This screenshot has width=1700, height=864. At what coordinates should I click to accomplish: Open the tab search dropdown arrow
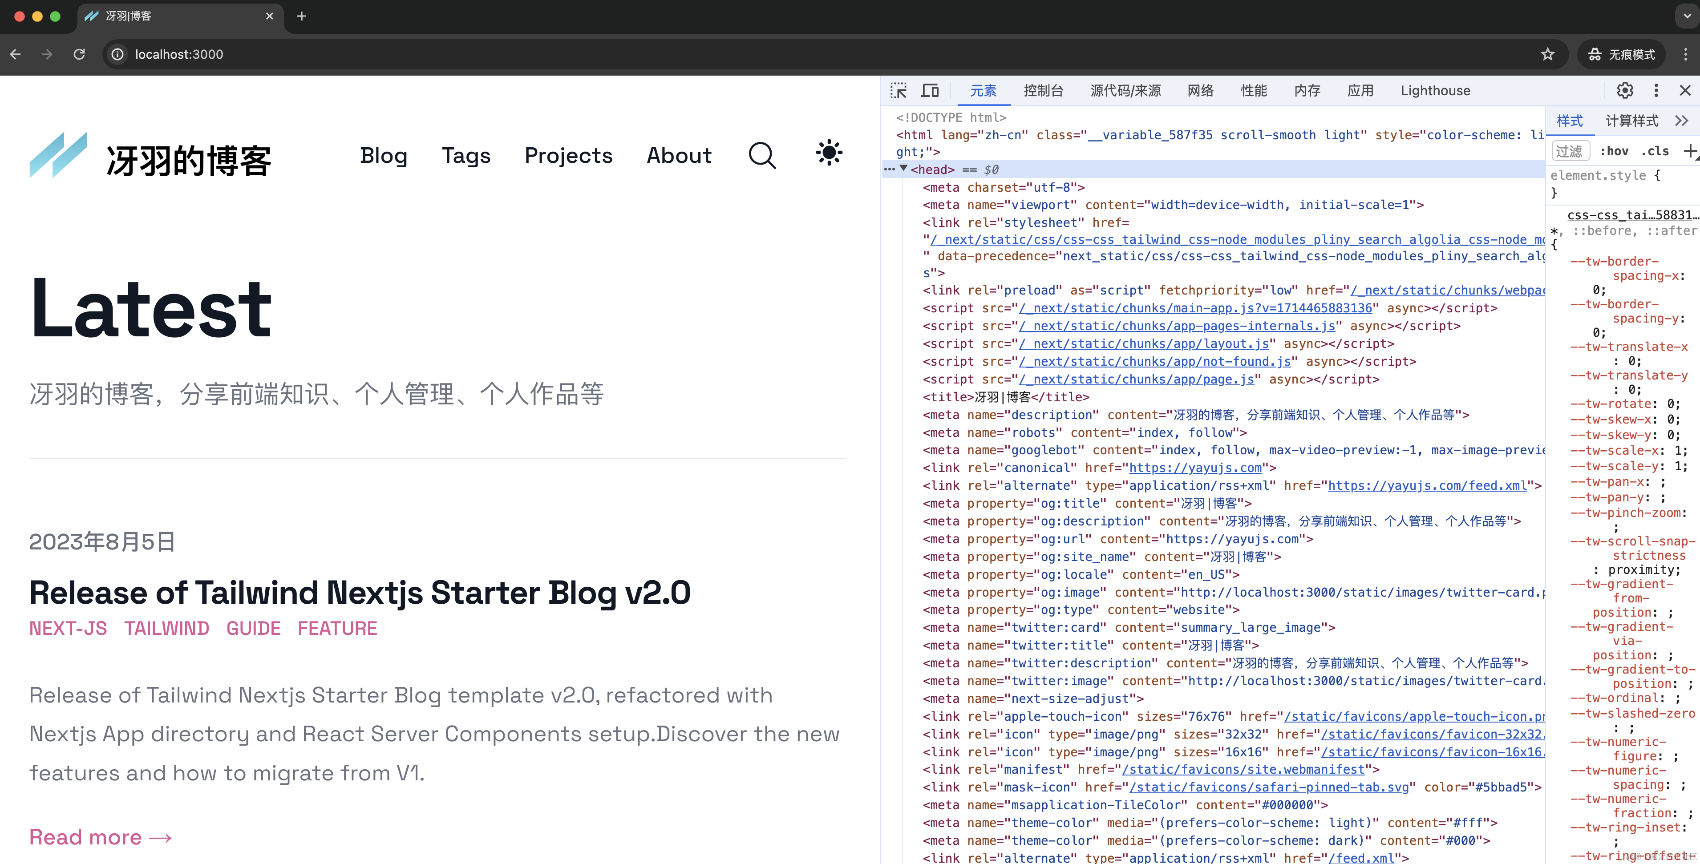(x=1686, y=16)
